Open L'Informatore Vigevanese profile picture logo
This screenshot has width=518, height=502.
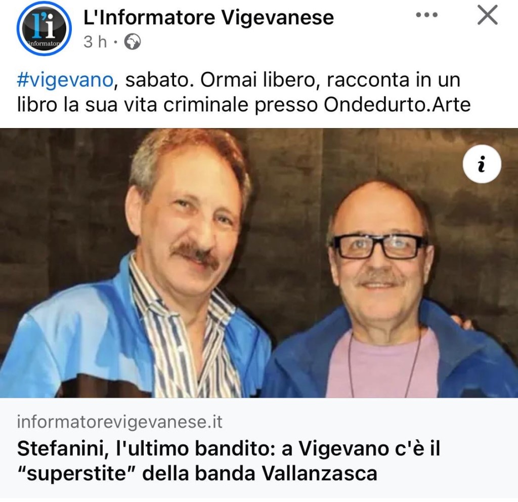[x=44, y=28]
